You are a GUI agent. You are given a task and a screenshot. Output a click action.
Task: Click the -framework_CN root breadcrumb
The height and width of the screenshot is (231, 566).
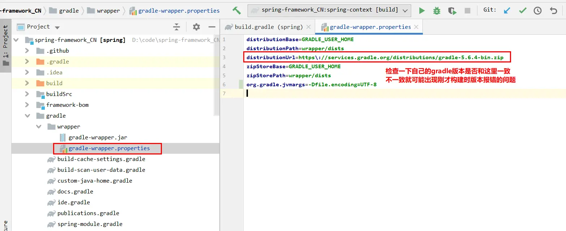[x=21, y=10]
